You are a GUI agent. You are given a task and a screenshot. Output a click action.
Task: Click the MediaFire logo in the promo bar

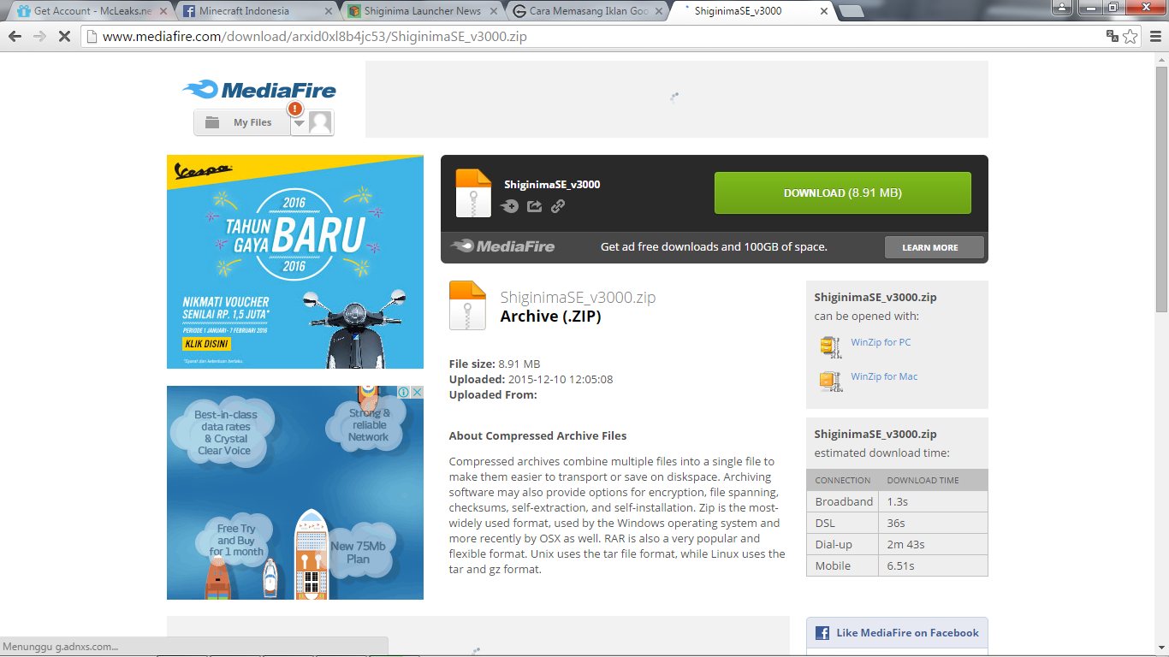coord(503,246)
